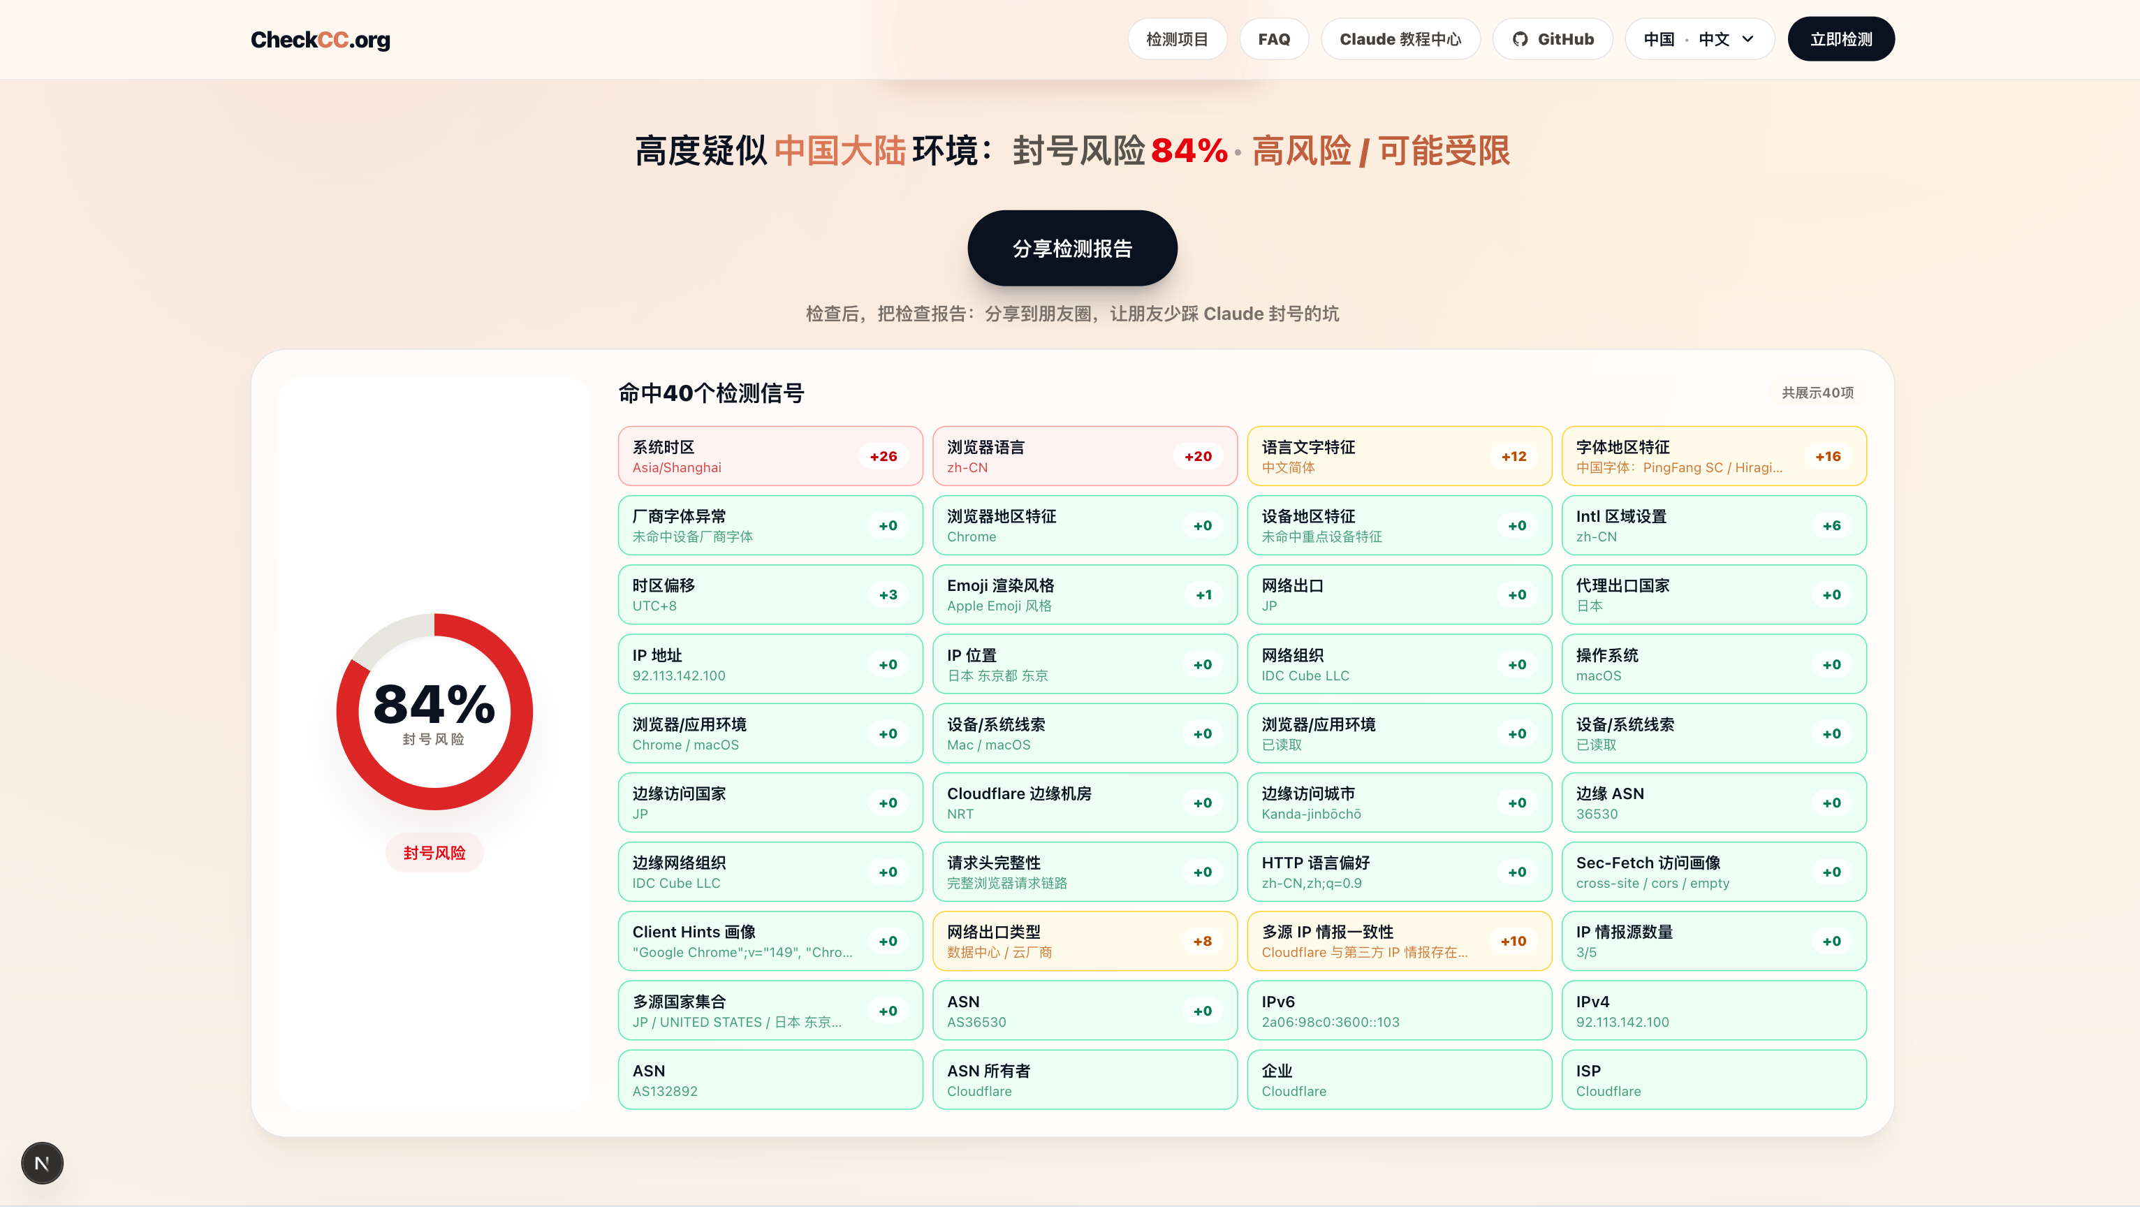This screenshot has height=1207, width=2140.
Task: Select the 系统时区 Asia/Shanghai card
Action: click(x=770, y=456)
